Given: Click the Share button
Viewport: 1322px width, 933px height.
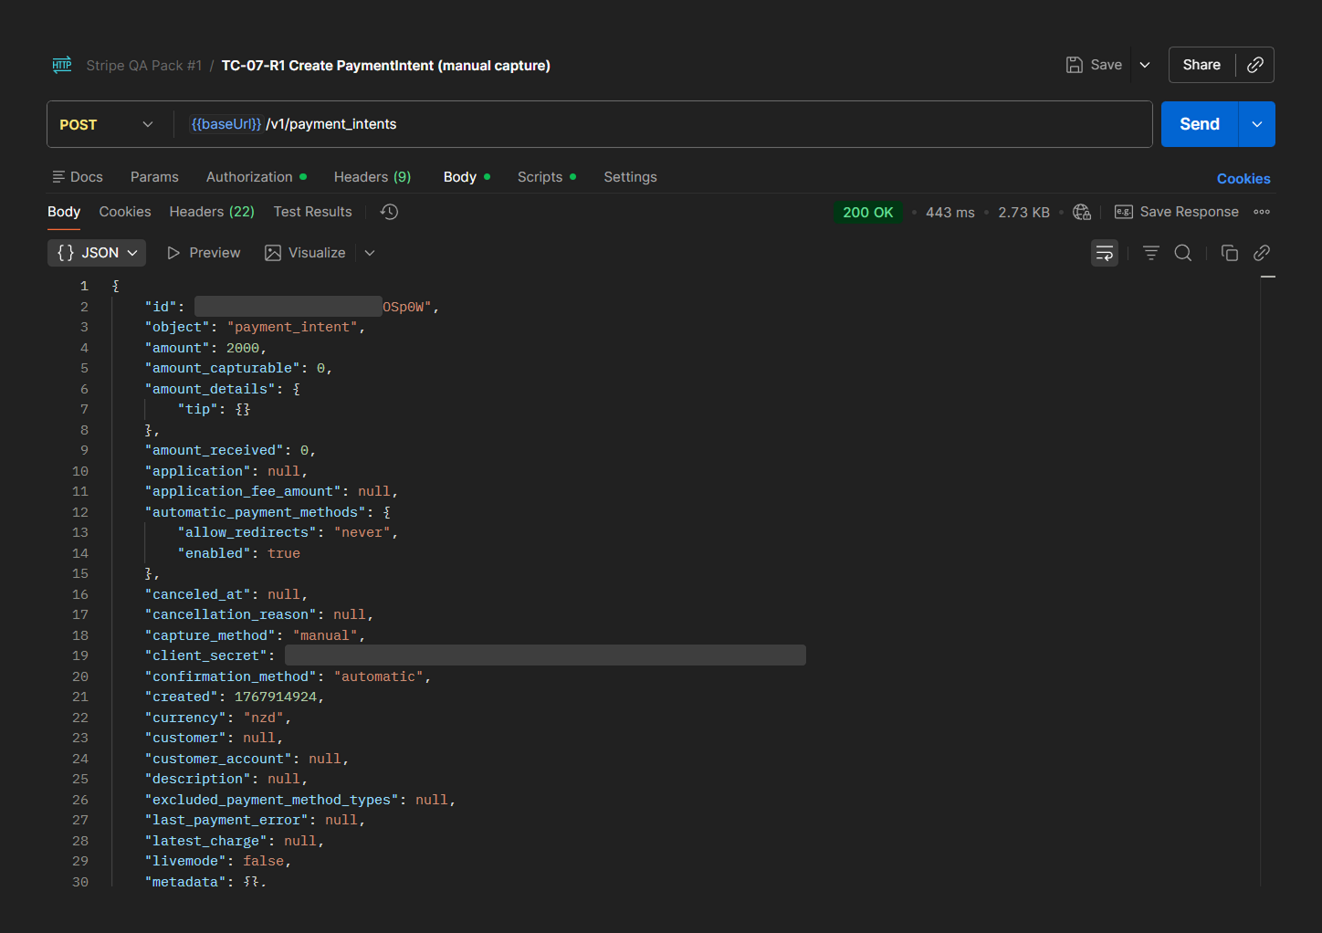Looking at the screenshot, I should 1201,65.
